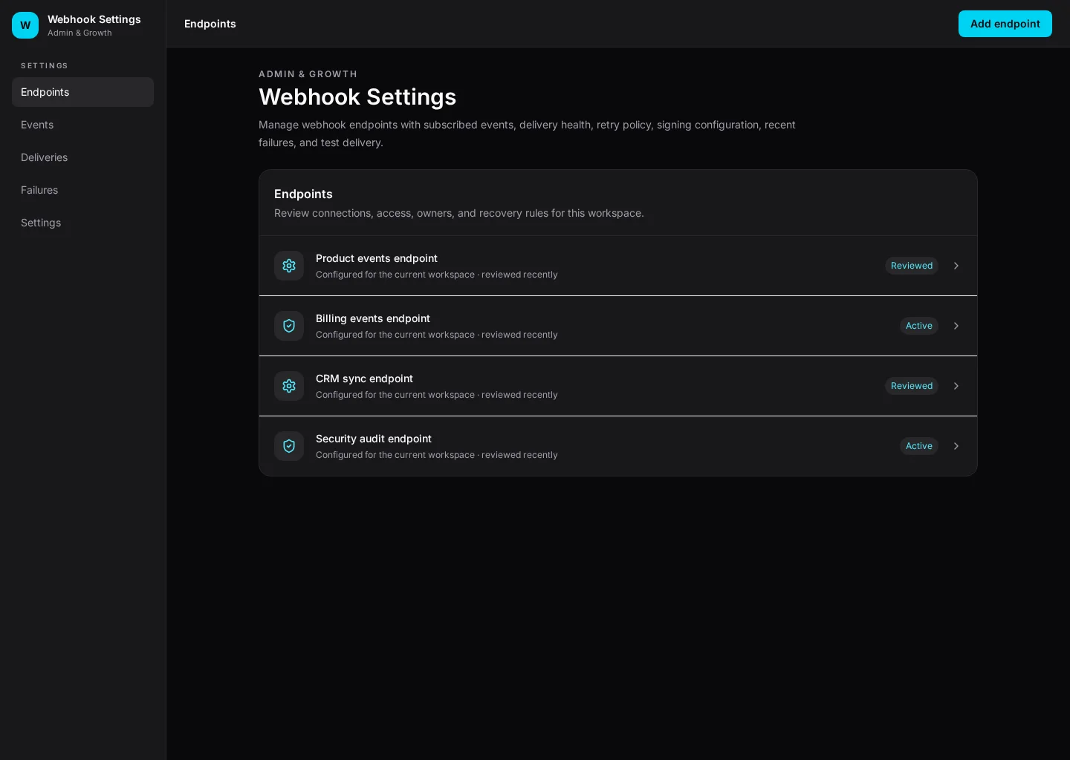Expand the Product events endpoint chevron
The height and width of the screenshot is (760, 1070).
(956, 266)
